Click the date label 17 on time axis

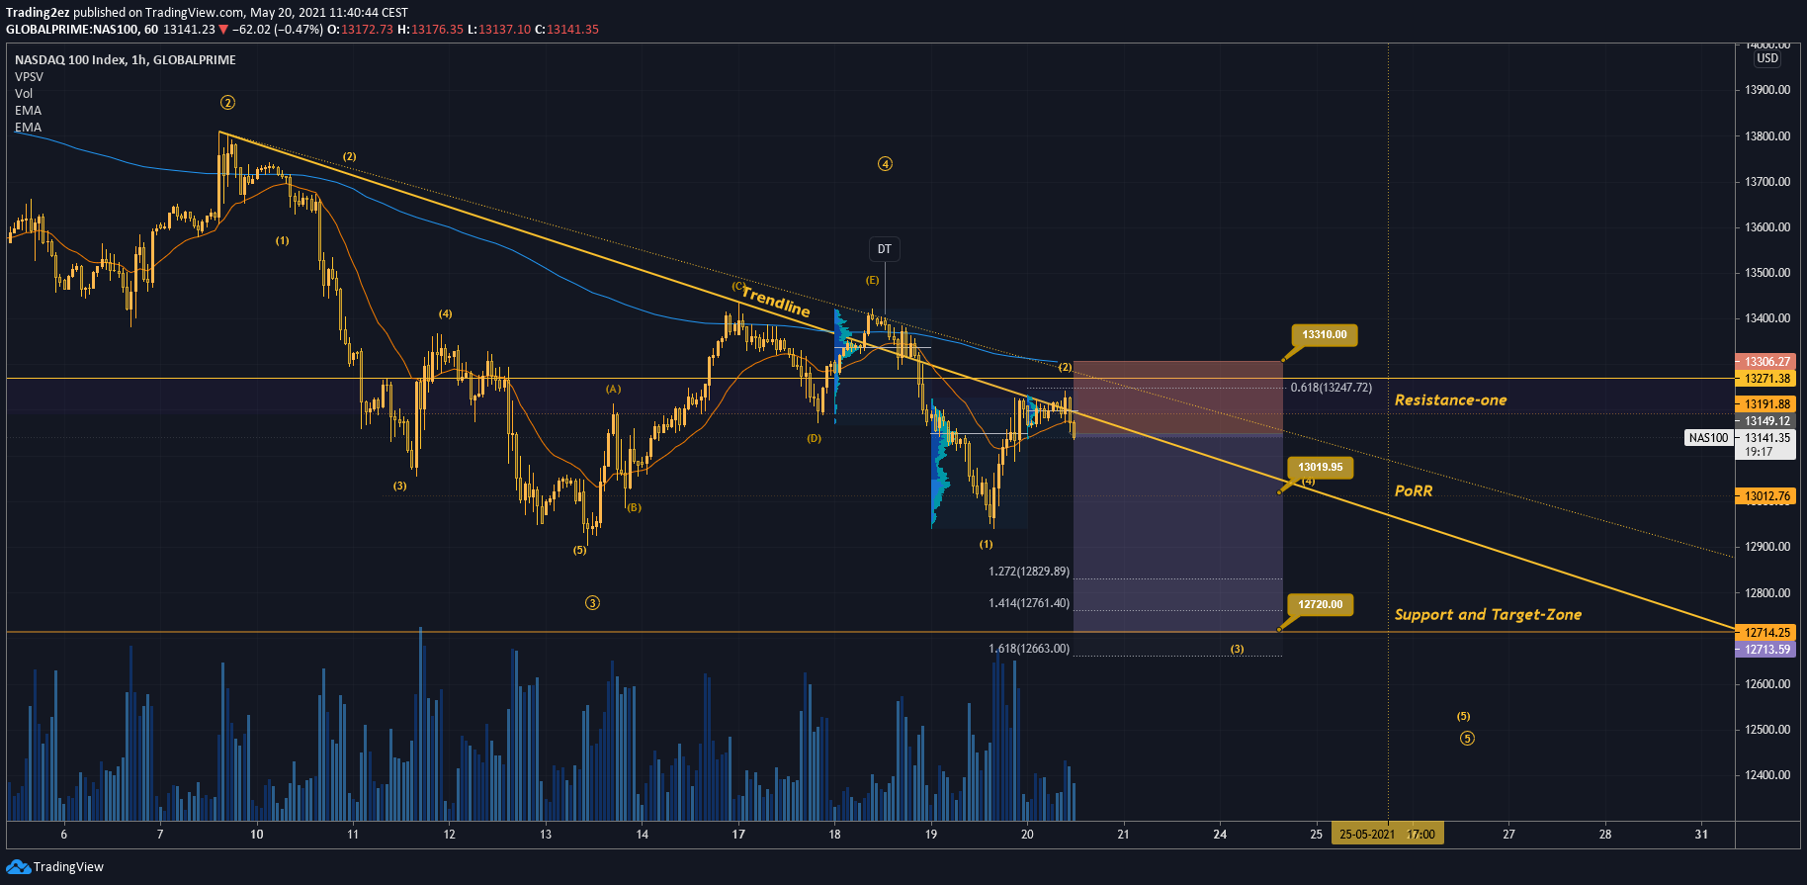tap(738, 835)
